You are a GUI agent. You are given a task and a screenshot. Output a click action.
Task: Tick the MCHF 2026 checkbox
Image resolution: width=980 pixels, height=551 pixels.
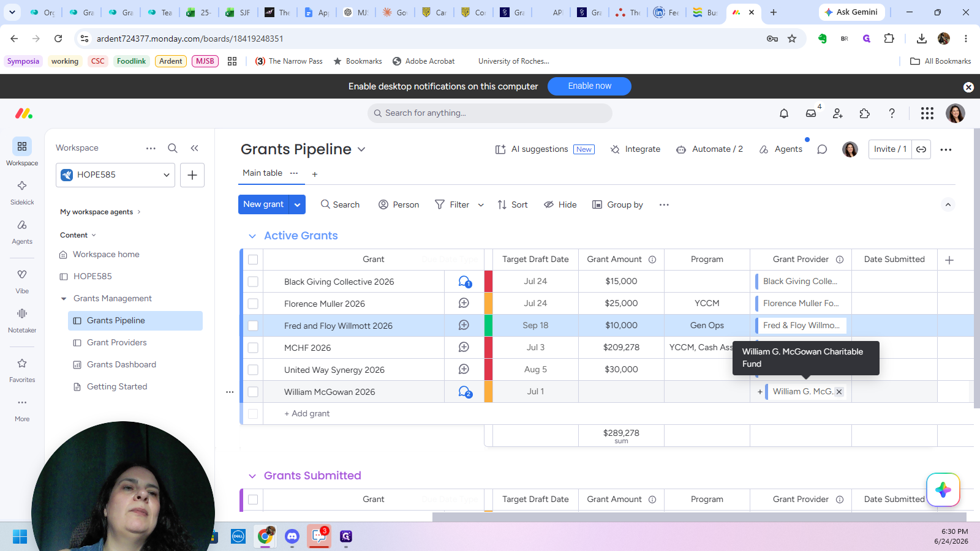(x=253, y=348)
